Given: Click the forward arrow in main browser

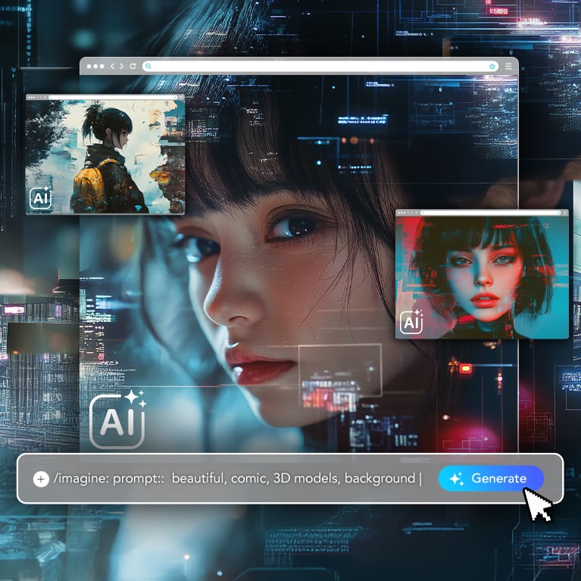Looking at the screenshot, I should coord(122,67).
